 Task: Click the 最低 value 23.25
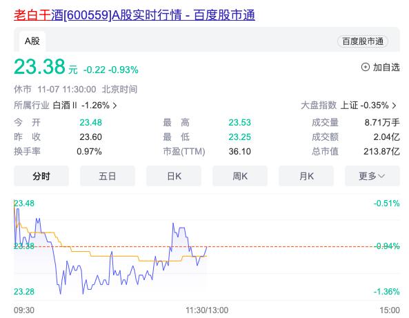tap(239, 137)
